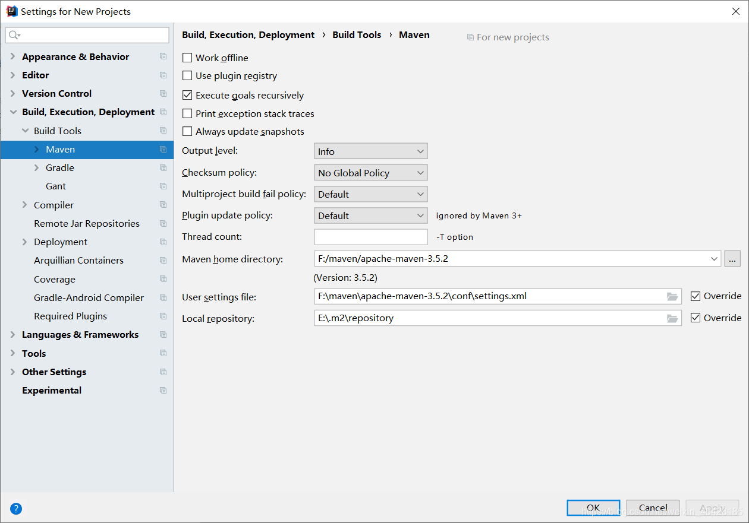
Task: Click the project-level icon beside Languages & Frameworks
Action: click(163, 335)
